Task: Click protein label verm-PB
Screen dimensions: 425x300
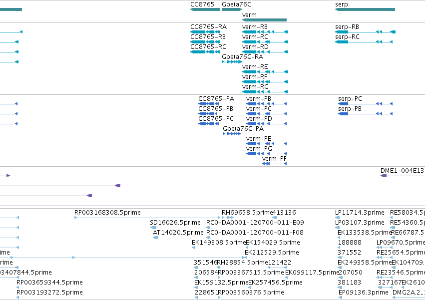Action: click(x=259, y=99)
